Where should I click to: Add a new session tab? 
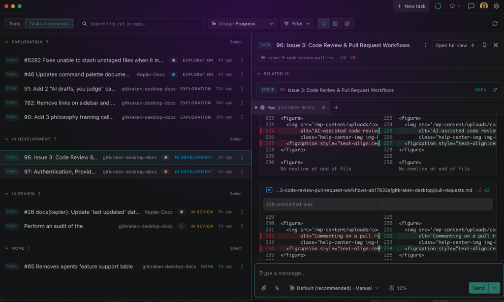(x=336, y=108)
